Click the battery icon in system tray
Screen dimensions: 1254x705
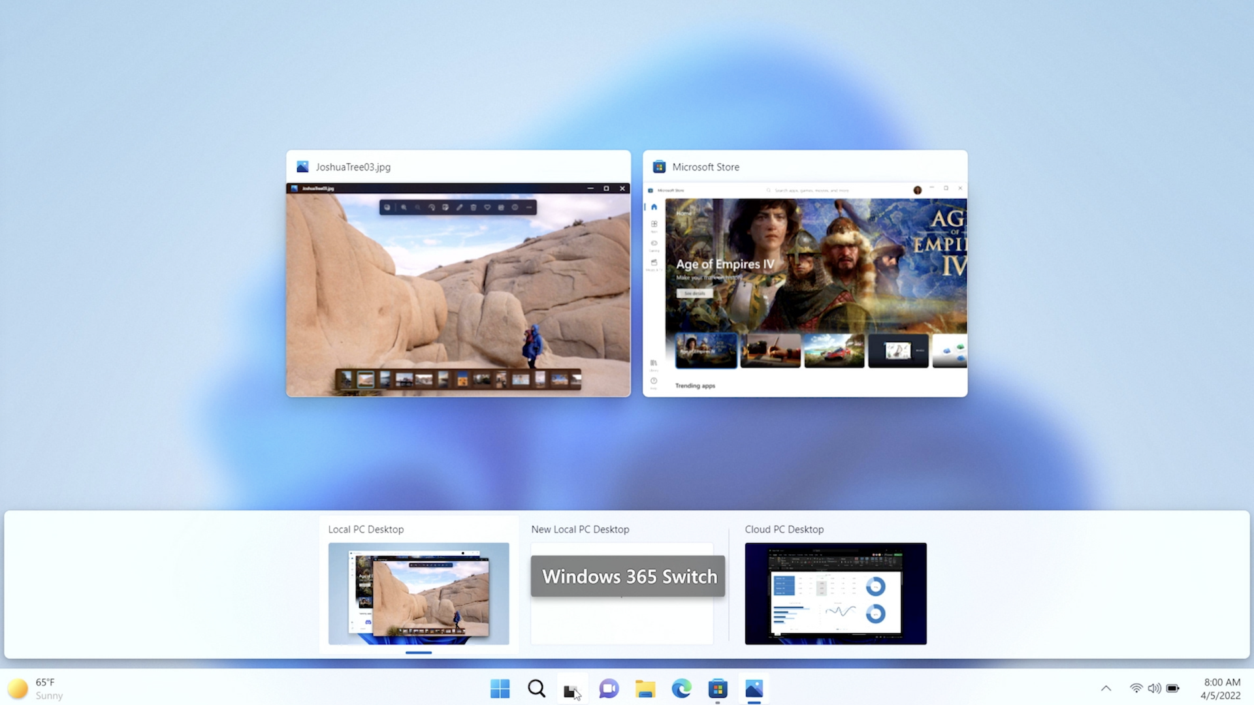pos(1173,688)
